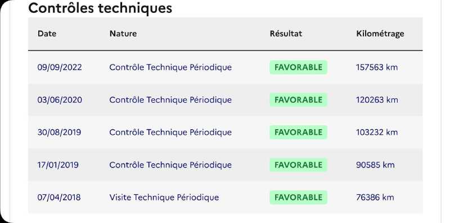Click the 120263 km mileage value
450x223 pixels.
(377, 100)
